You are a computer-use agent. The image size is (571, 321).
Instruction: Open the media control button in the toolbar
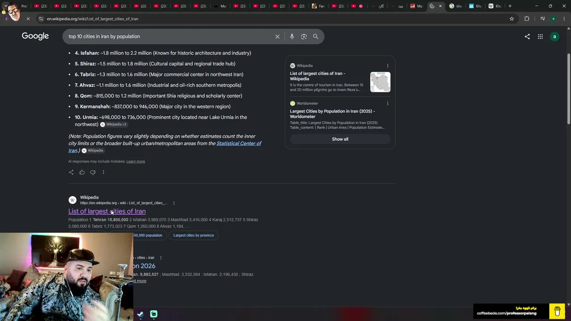coord(542,19)
